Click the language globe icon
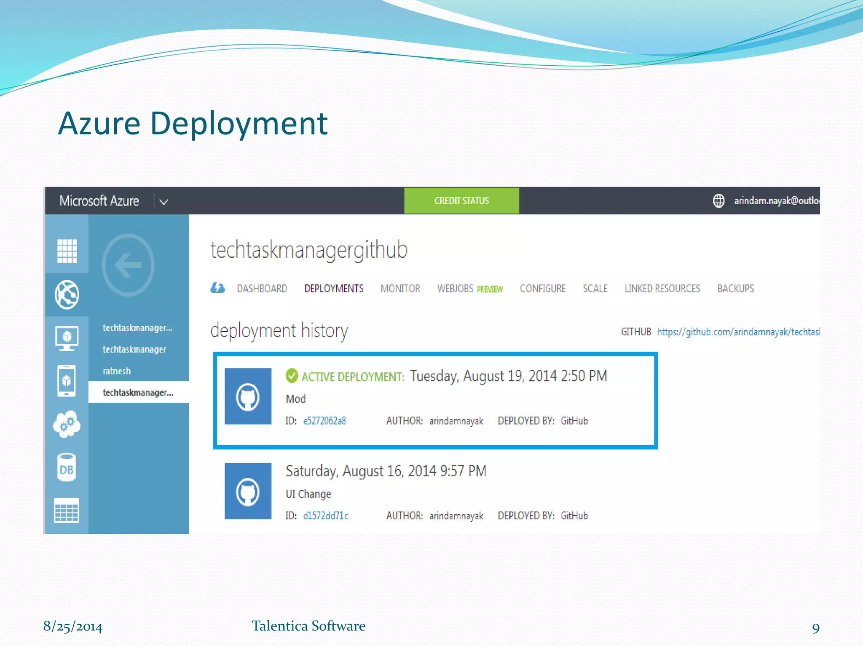Image resolution: width=863 pixels, height=647 pixels. pos(719,201)
